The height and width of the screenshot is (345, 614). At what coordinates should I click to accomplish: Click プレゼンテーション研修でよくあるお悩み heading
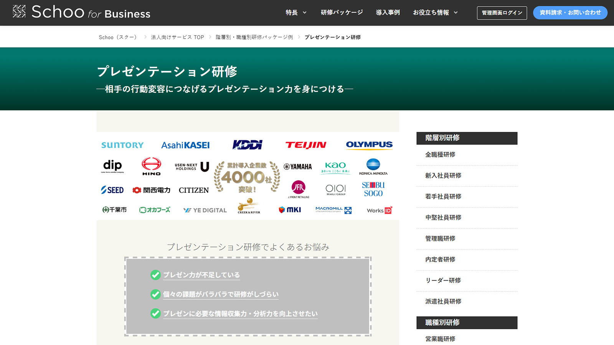pyautogui.click(x=248, y=247)
